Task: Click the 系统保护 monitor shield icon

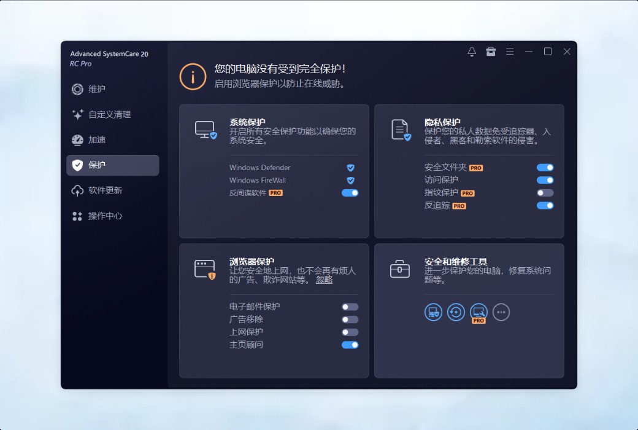Action: point(206,130)
